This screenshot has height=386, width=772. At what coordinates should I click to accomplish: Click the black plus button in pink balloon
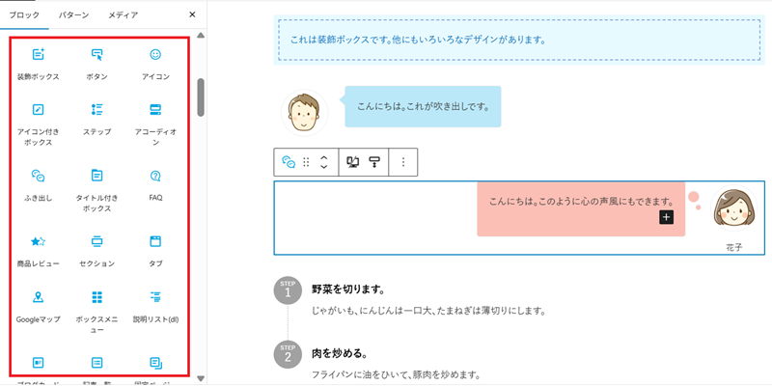[x=666, y=218]
